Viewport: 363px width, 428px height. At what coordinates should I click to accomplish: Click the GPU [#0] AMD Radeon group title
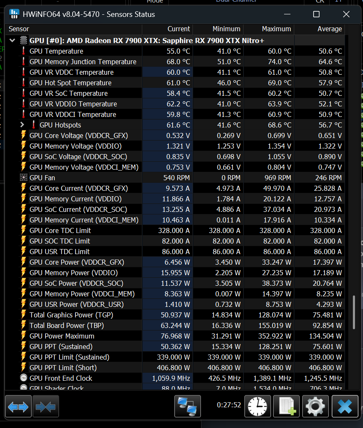pos(147,41)
